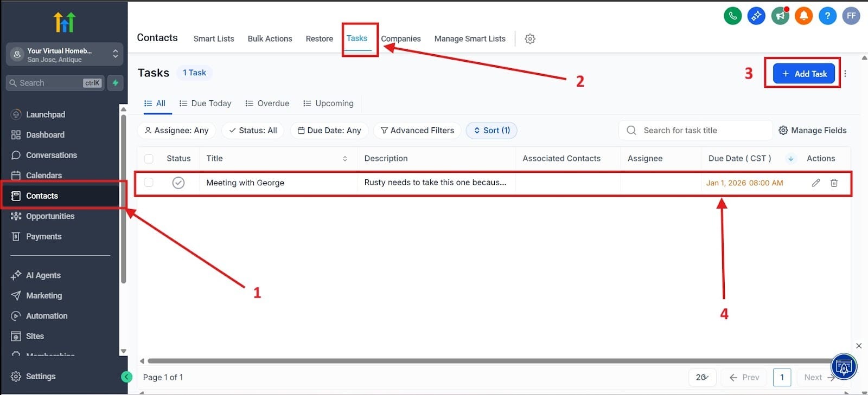Open the Assignee: Any filter

176,131
